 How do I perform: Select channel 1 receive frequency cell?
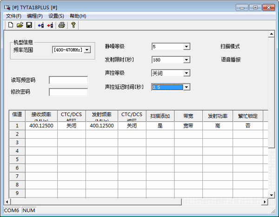41,126
